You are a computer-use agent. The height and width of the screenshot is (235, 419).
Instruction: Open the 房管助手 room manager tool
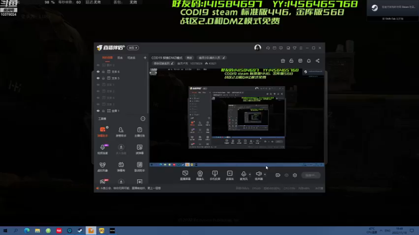pyautogui.click(x=121, y=132)
